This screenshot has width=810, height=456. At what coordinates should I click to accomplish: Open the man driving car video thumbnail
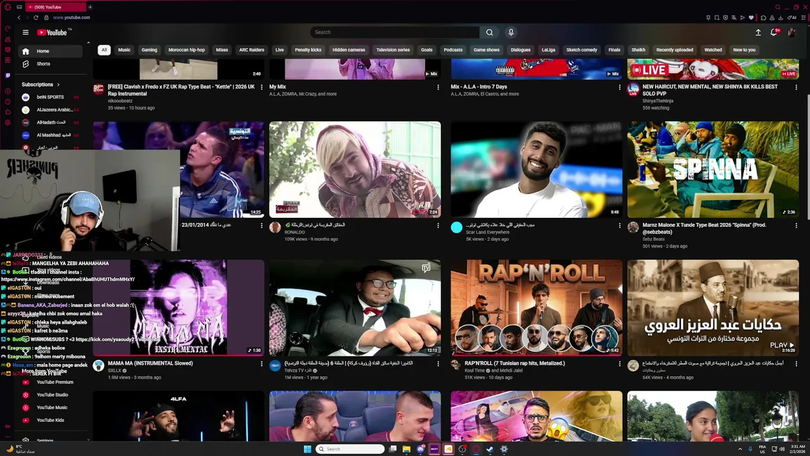(355, 307)
